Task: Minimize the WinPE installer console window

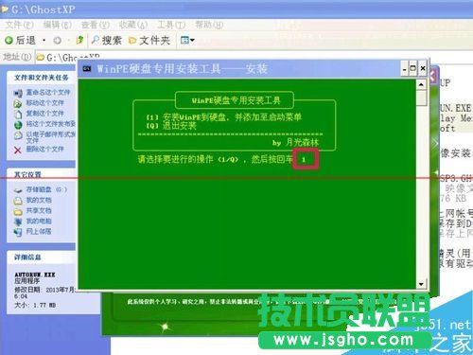Action: point(405,68)
